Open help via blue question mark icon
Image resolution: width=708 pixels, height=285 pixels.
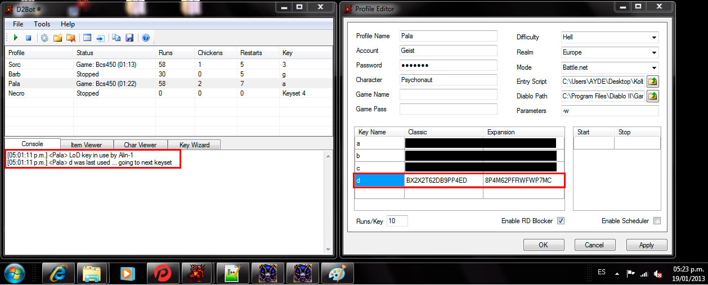(146, 38)
